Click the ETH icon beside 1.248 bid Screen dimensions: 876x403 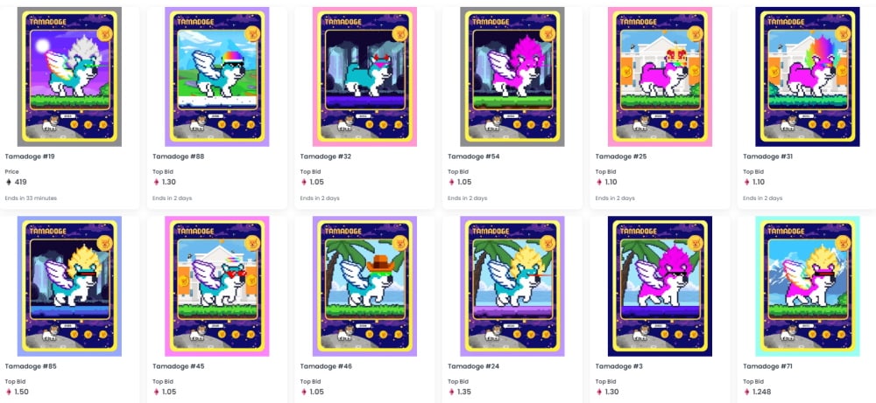coord(745,392)
